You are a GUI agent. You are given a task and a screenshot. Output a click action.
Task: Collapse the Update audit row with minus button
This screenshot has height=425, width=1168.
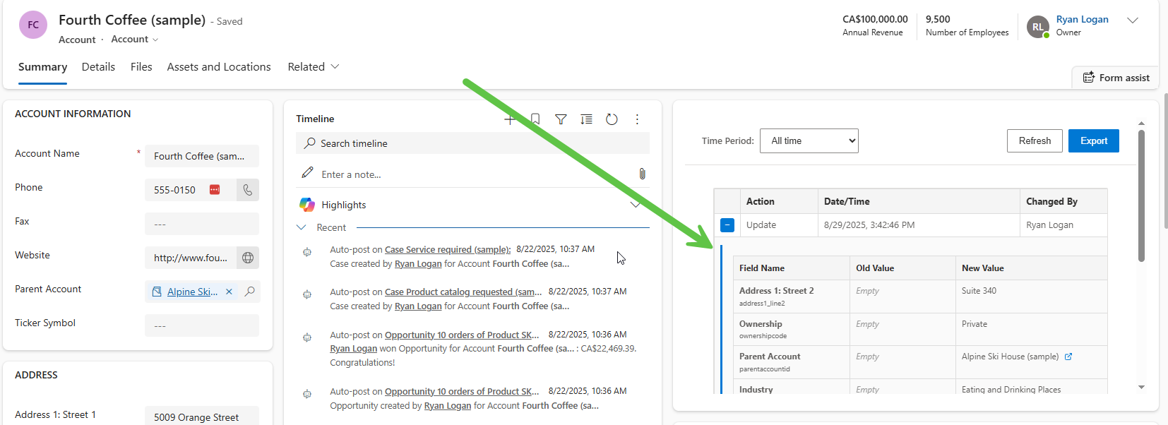pos(727,225)
